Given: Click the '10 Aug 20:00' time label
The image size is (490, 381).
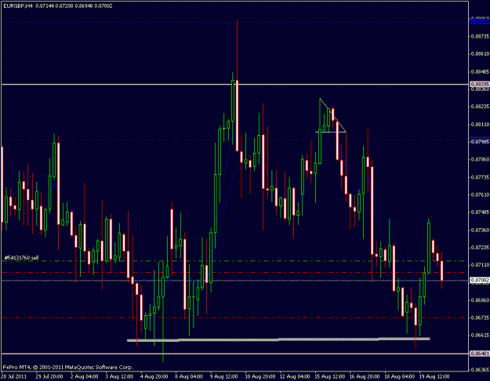Looking at the screenshot, I should 259,376.
